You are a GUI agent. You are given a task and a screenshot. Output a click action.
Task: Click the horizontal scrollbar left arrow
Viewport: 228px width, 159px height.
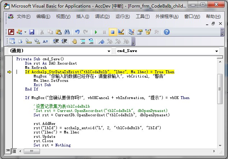[20, 151]
